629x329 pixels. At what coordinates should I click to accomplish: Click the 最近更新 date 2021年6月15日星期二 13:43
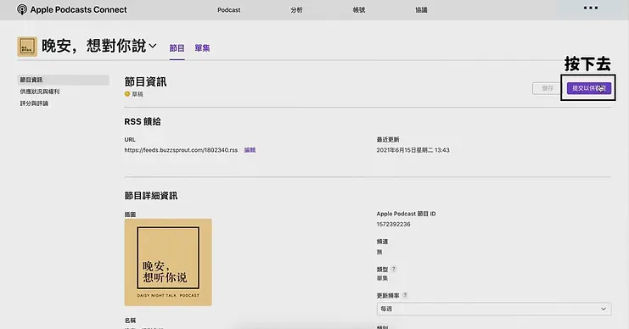point(413,150)
